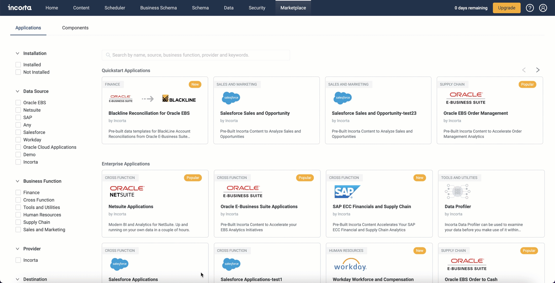555x283 pixels.
Task: Click Oracle NetSuite logo on Netsuite Applications card
Action: tap(127, 191)
